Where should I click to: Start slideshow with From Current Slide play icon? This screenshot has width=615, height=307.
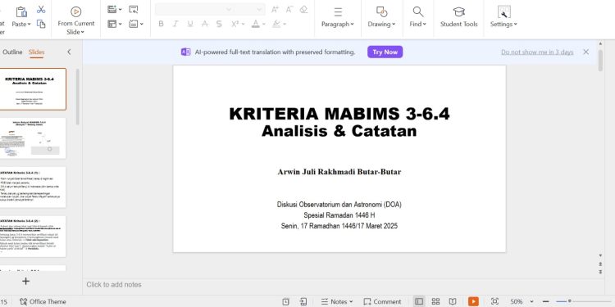click(75, 11)
